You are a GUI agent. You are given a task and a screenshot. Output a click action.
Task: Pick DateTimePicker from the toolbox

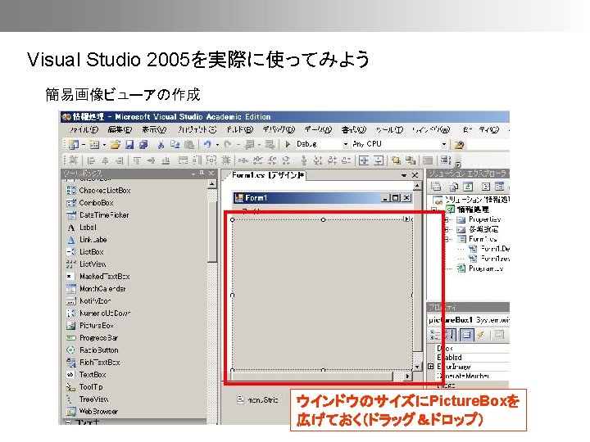point(98,215)
